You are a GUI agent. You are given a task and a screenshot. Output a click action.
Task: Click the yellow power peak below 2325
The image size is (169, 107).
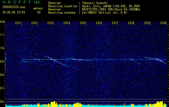point(78,104)
